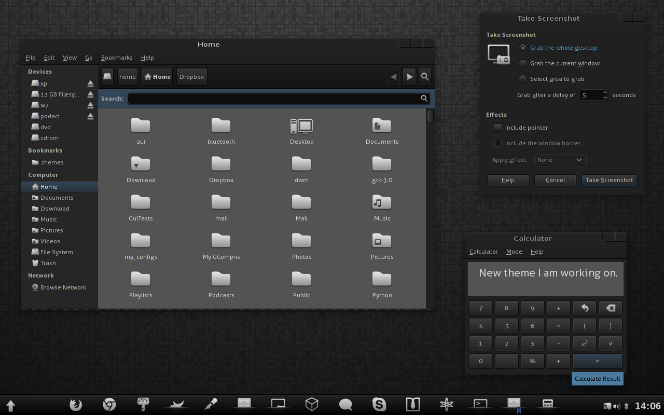The image size is (664, 415).
Task: Click Help button in screenshot dialog
Action: coord(508,180)
